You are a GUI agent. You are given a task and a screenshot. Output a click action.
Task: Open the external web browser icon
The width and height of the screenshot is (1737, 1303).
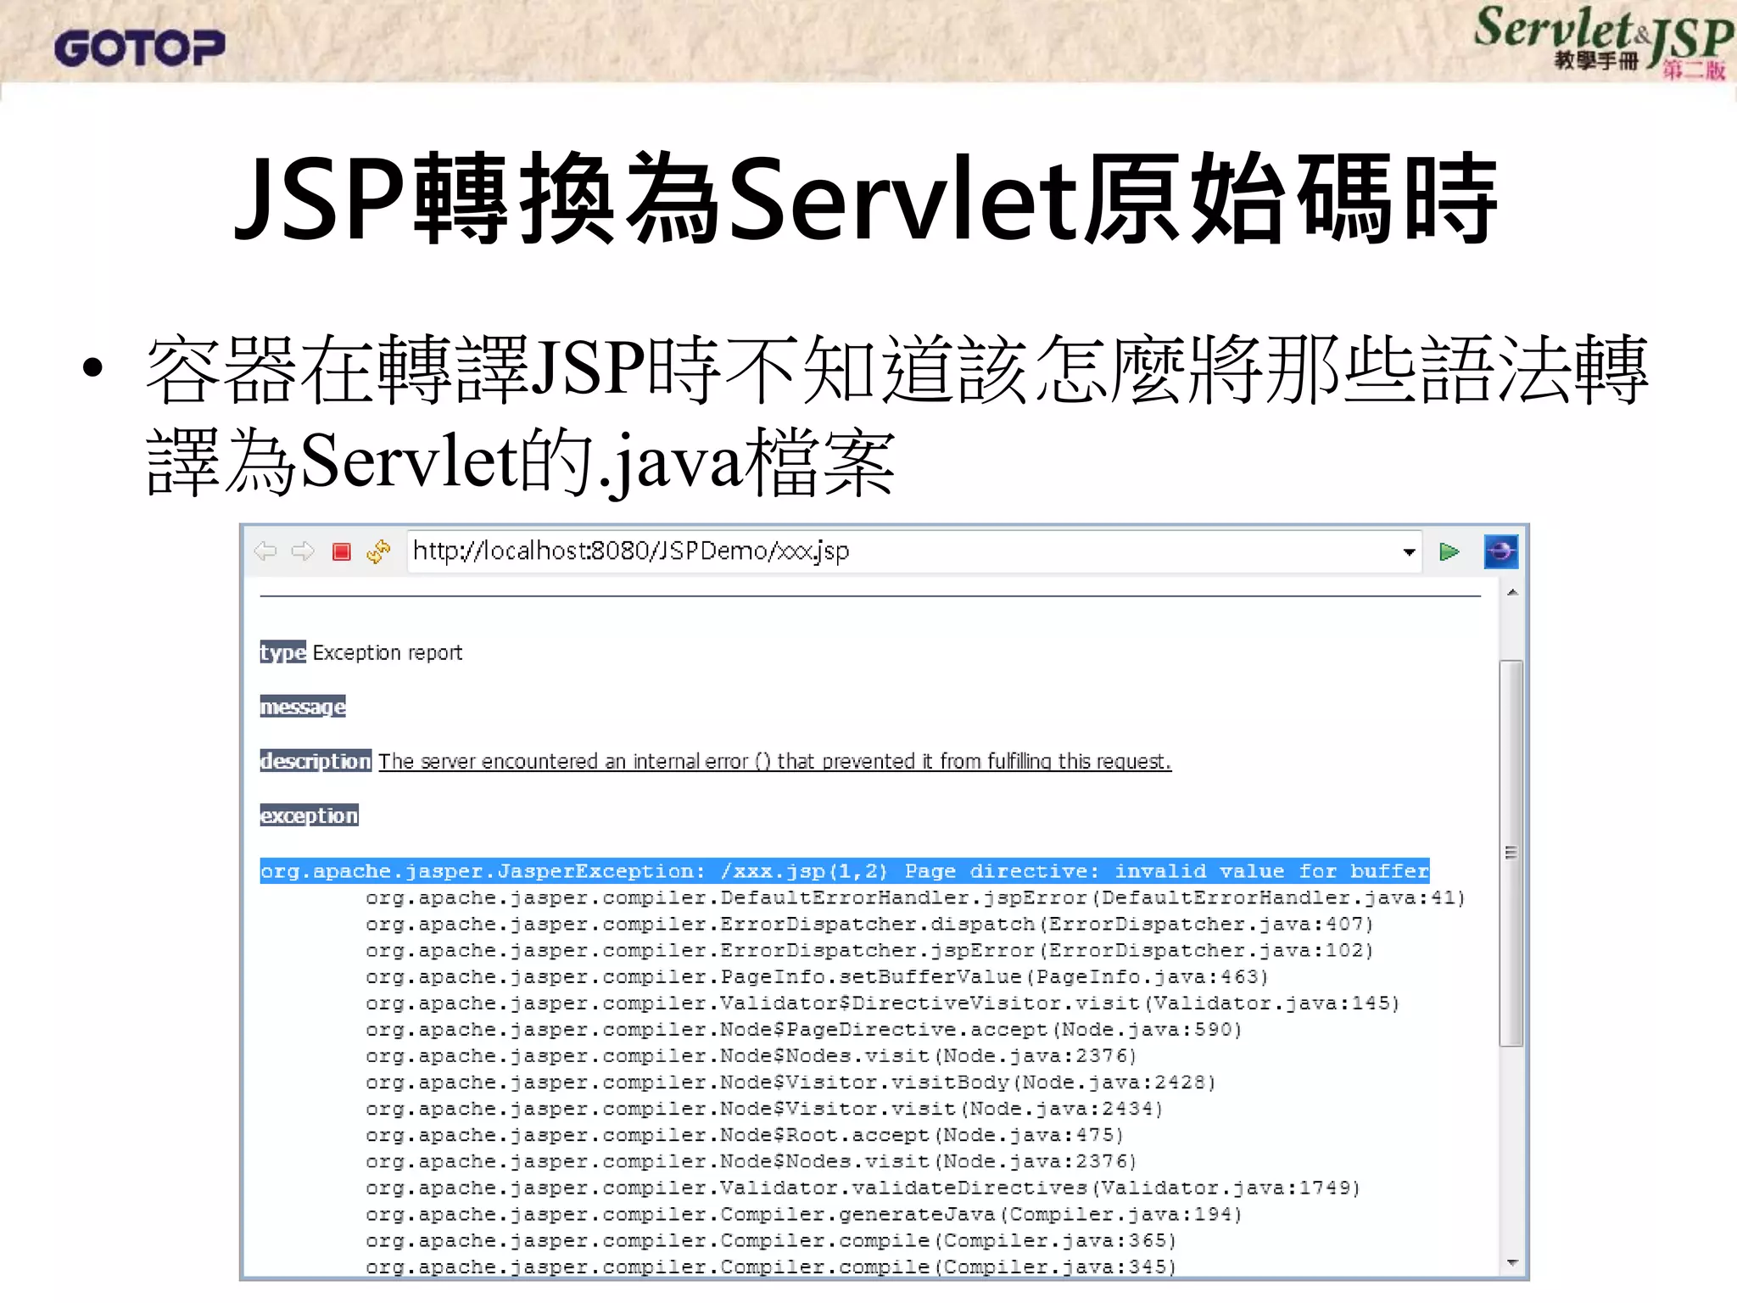click(1500, 551)
